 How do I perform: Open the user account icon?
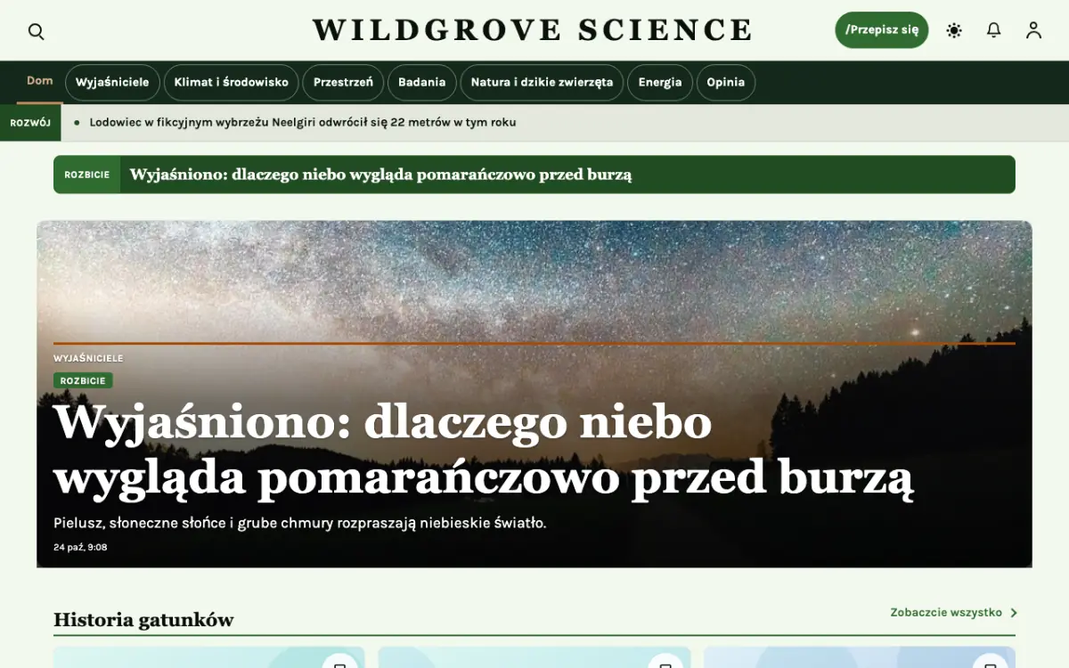pos(1033,30)
